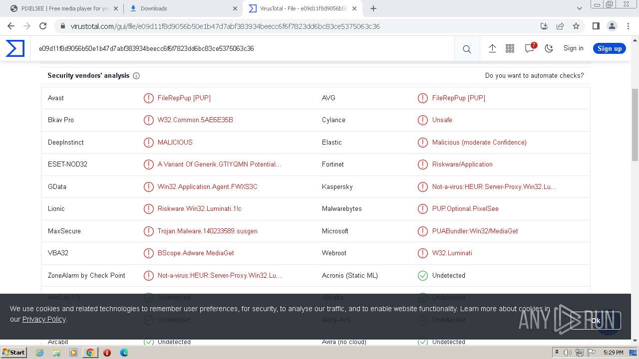Click the Avast detection alert icon
The width and height of the screenshot is (639, 359).
coord(148,98)
